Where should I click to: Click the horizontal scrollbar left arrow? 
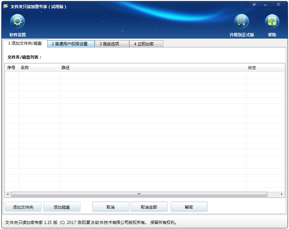pos(8,194)
